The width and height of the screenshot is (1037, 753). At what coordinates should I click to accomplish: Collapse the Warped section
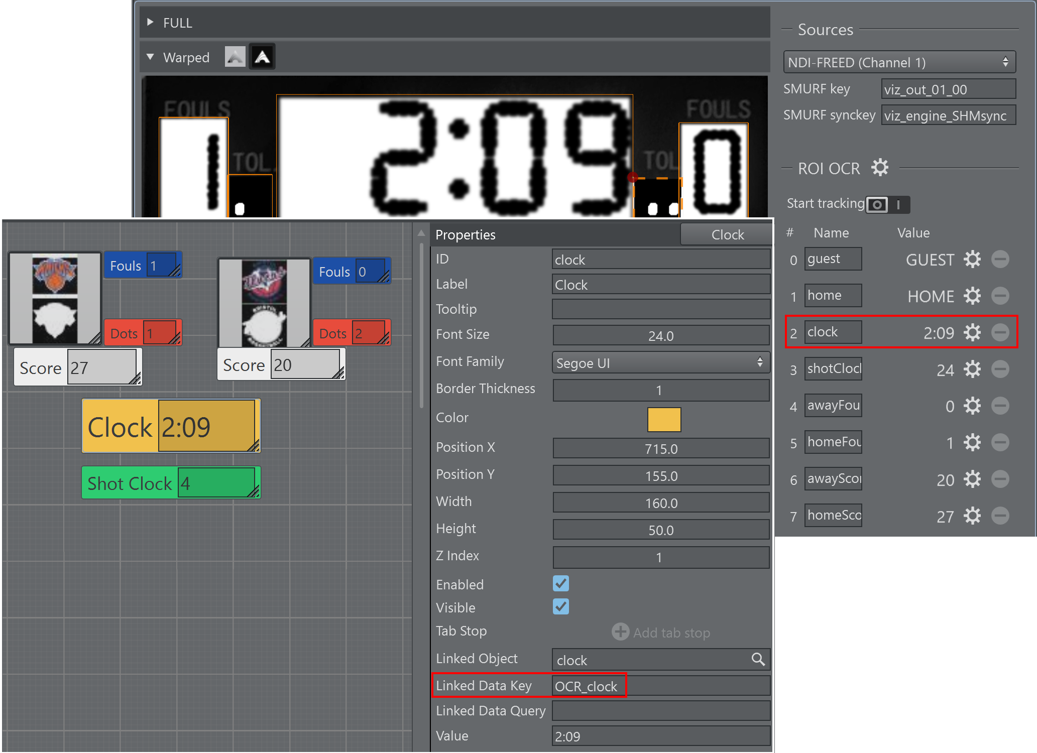[x=150, y=57]
